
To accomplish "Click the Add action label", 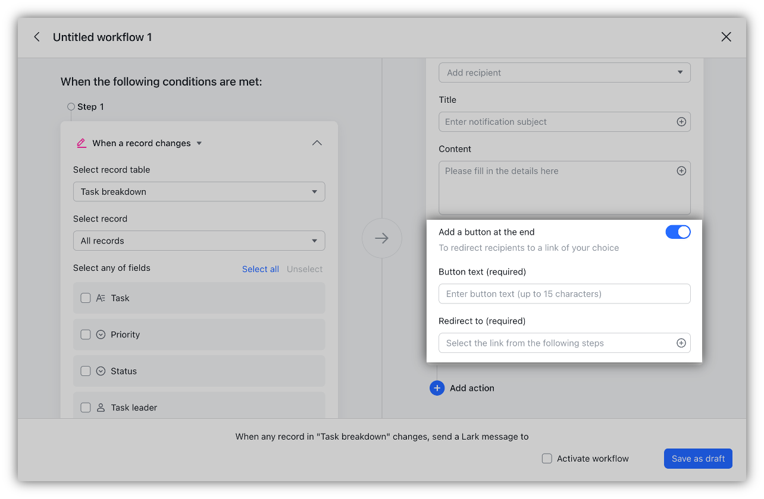I will [472, 388].
